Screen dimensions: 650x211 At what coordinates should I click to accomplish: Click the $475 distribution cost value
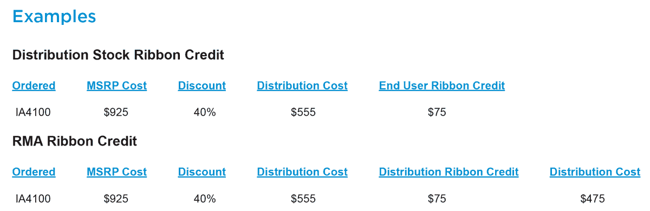coord(592,199)
